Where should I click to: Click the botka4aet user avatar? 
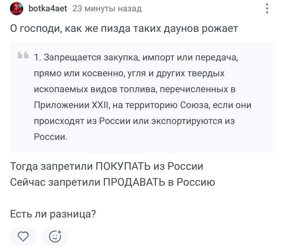(x=16, y=9)
